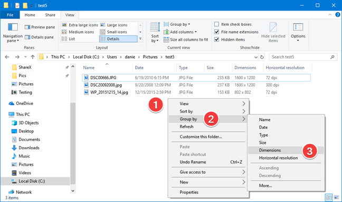This screenshot has width=342, height=202.
Task: Open the Explorer Help icon
Action: pos(337,15)
